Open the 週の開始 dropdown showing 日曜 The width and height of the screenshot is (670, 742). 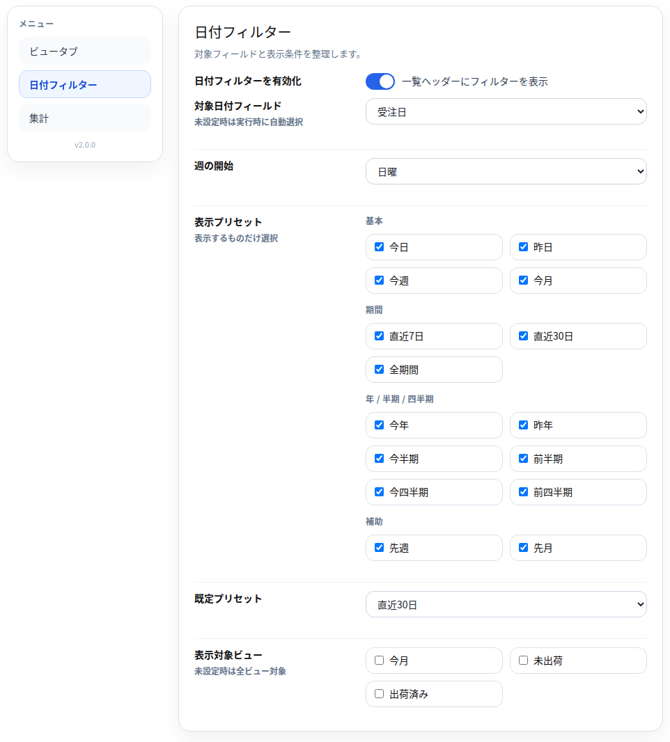coord(506,171)
